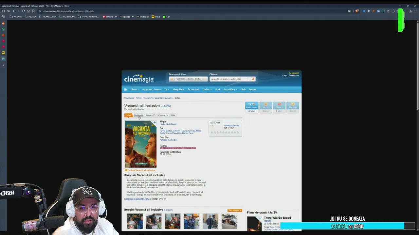
Task: Open Timp liber in the navbar
Action: tap(178, 89)
